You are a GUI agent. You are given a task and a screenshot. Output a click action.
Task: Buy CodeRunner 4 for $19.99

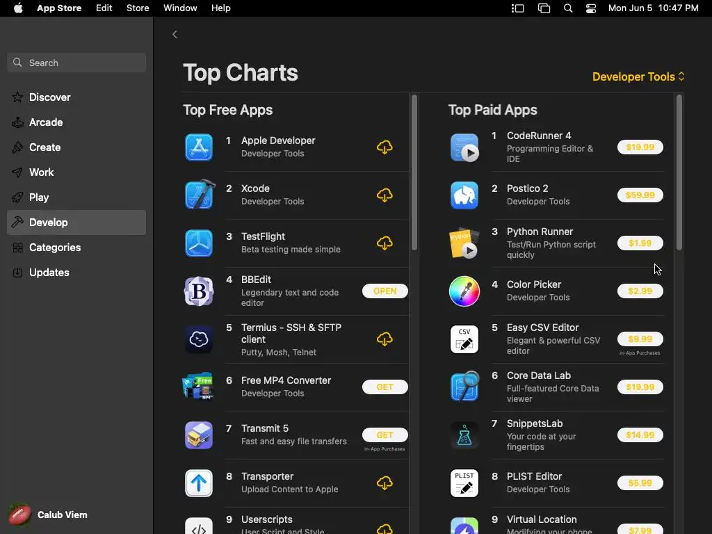click(x=640, y=147)
